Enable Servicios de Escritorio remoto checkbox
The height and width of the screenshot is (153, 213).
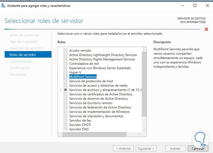[65, 103]
